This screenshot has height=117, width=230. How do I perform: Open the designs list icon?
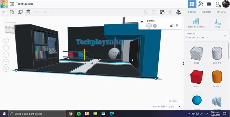12,4
